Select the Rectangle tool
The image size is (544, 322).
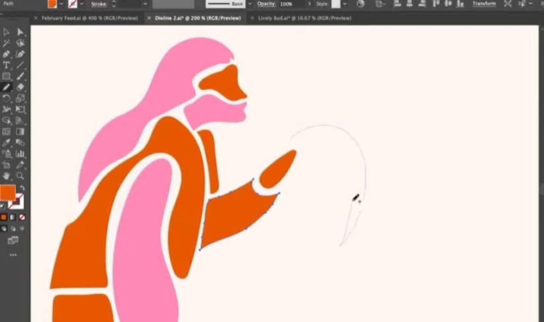[x=6, y=76]
